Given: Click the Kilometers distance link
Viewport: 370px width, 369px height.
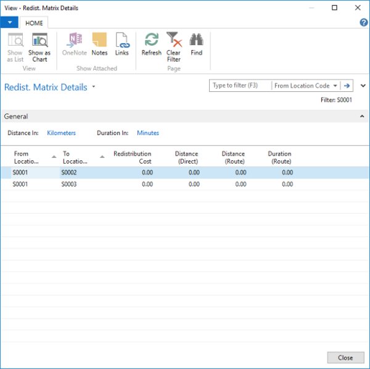Looking at the screenshot, I should [61, 133].
